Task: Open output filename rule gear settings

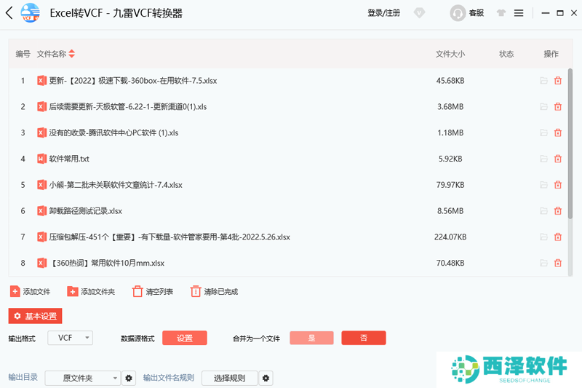Action: click(266, 378)
